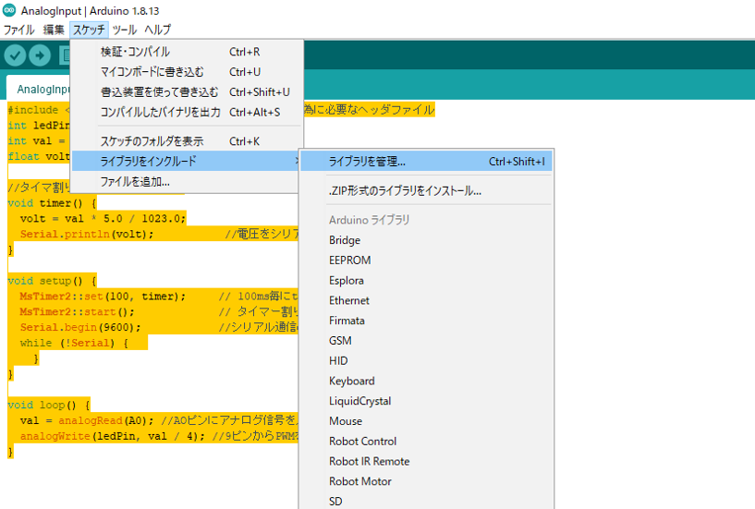
Task: Open the 編集 menu
Action: pyautogui.click(x=54, y=30)
